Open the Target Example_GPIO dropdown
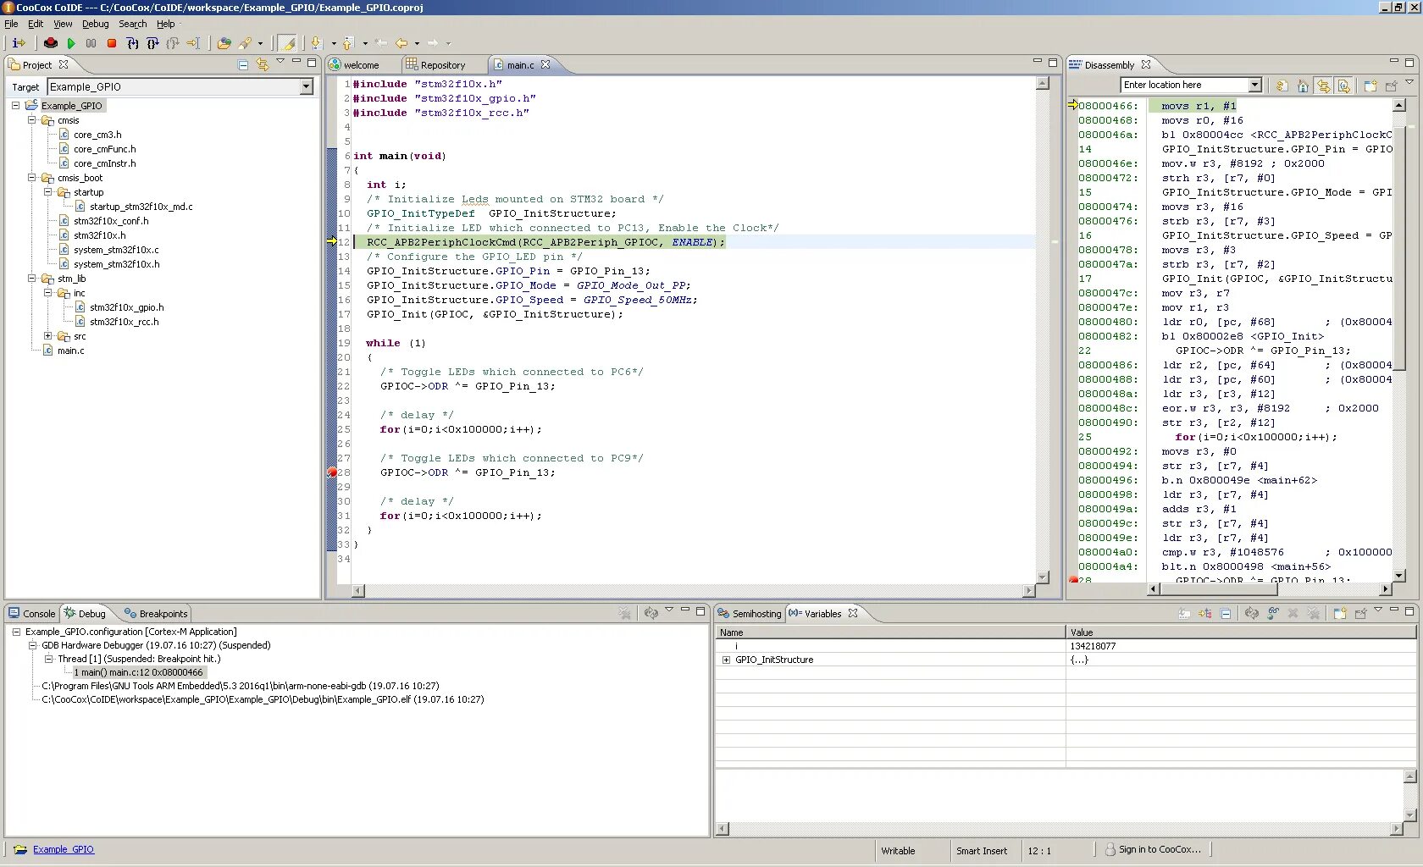 pos(306,87)
